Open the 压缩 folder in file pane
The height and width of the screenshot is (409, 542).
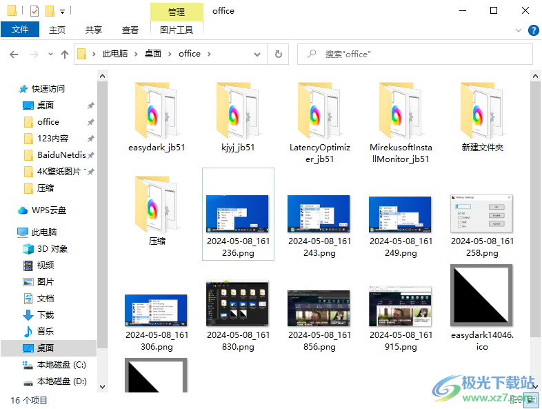click(x=157, y=211)
